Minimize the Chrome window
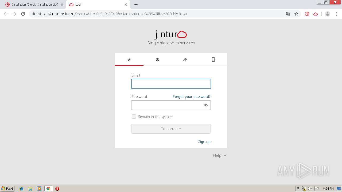This screenshot has width=342, height=192. click(320, 2)
